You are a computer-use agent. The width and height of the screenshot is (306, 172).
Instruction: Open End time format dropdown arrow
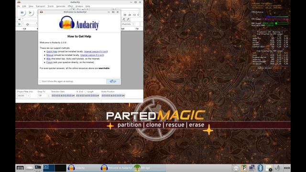coord(98,96)
